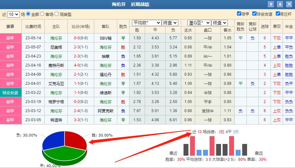Click the 竞彩胜负 column header
Viewport: 295px width, 168px height.
point(241,27)
